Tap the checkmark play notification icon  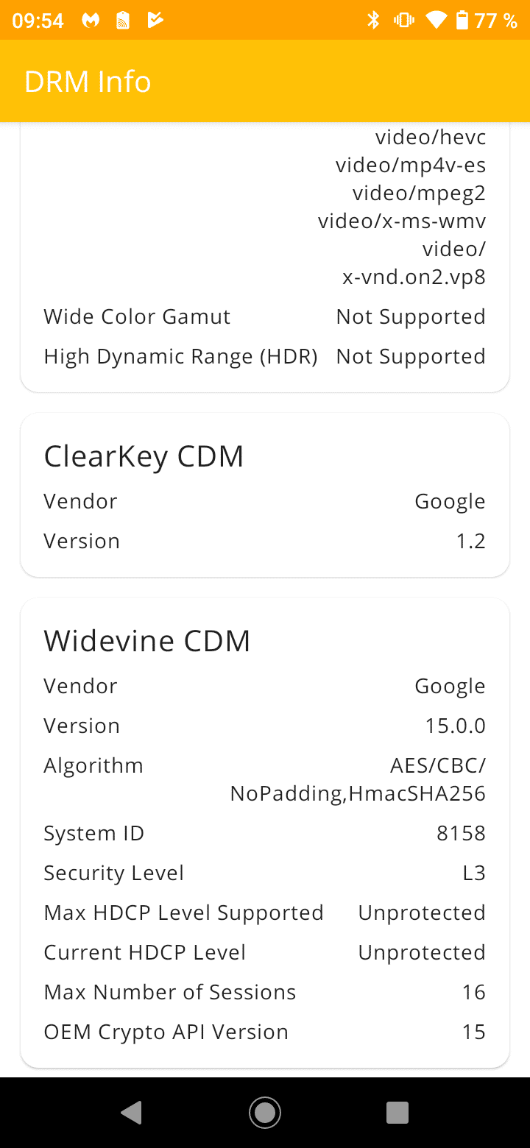[x=155, y=21]
